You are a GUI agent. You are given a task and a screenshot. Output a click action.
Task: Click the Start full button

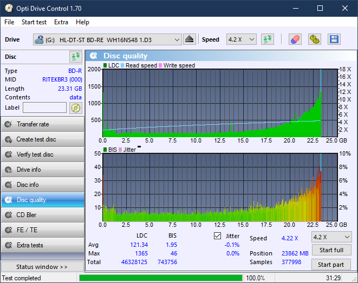tap(331, 250)
